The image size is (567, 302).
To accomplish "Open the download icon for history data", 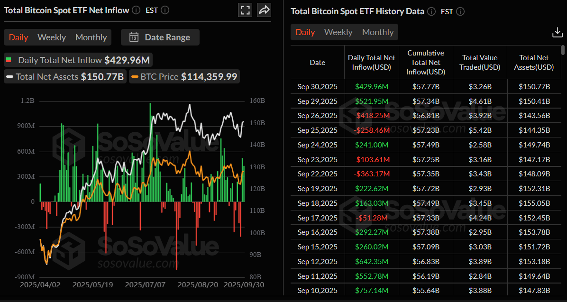I will pos(558,32).
